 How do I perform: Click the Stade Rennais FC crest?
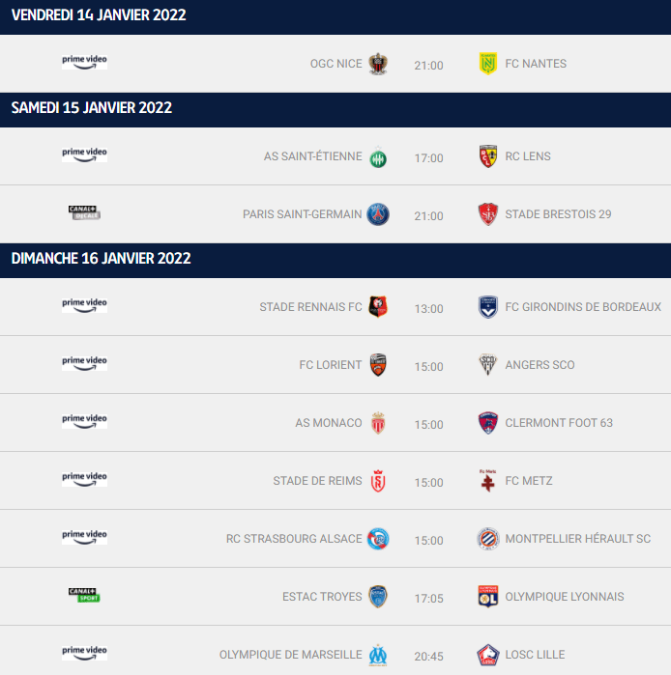[x=378, y=307]
